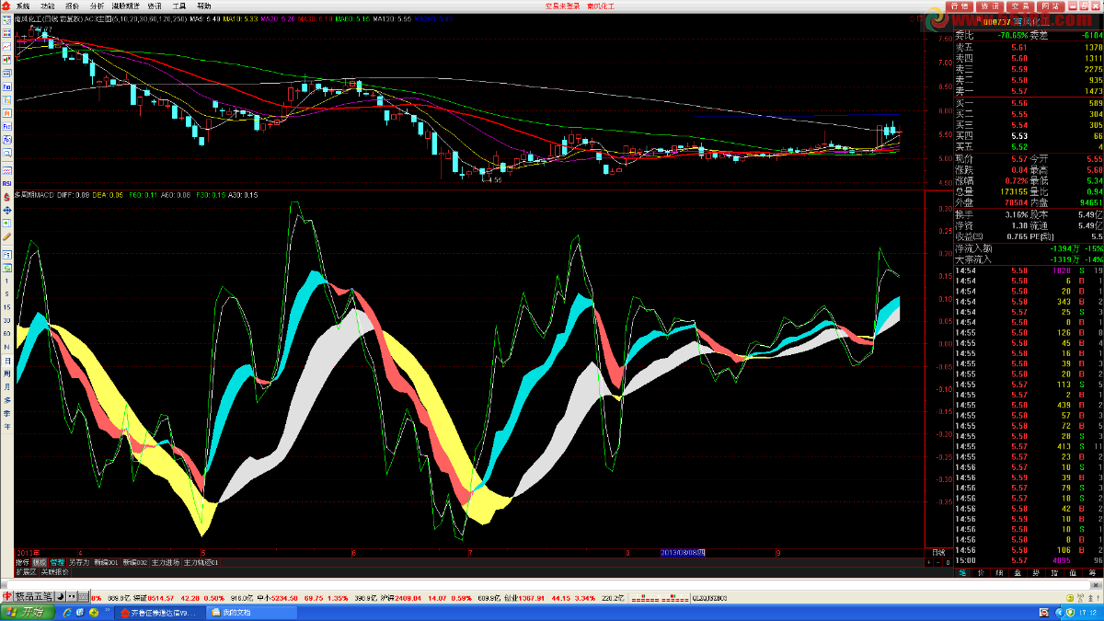This screenshot has width=1104, height=621.
Task: Click the 交易未登录 login status text
Action: tap(562, 6)
